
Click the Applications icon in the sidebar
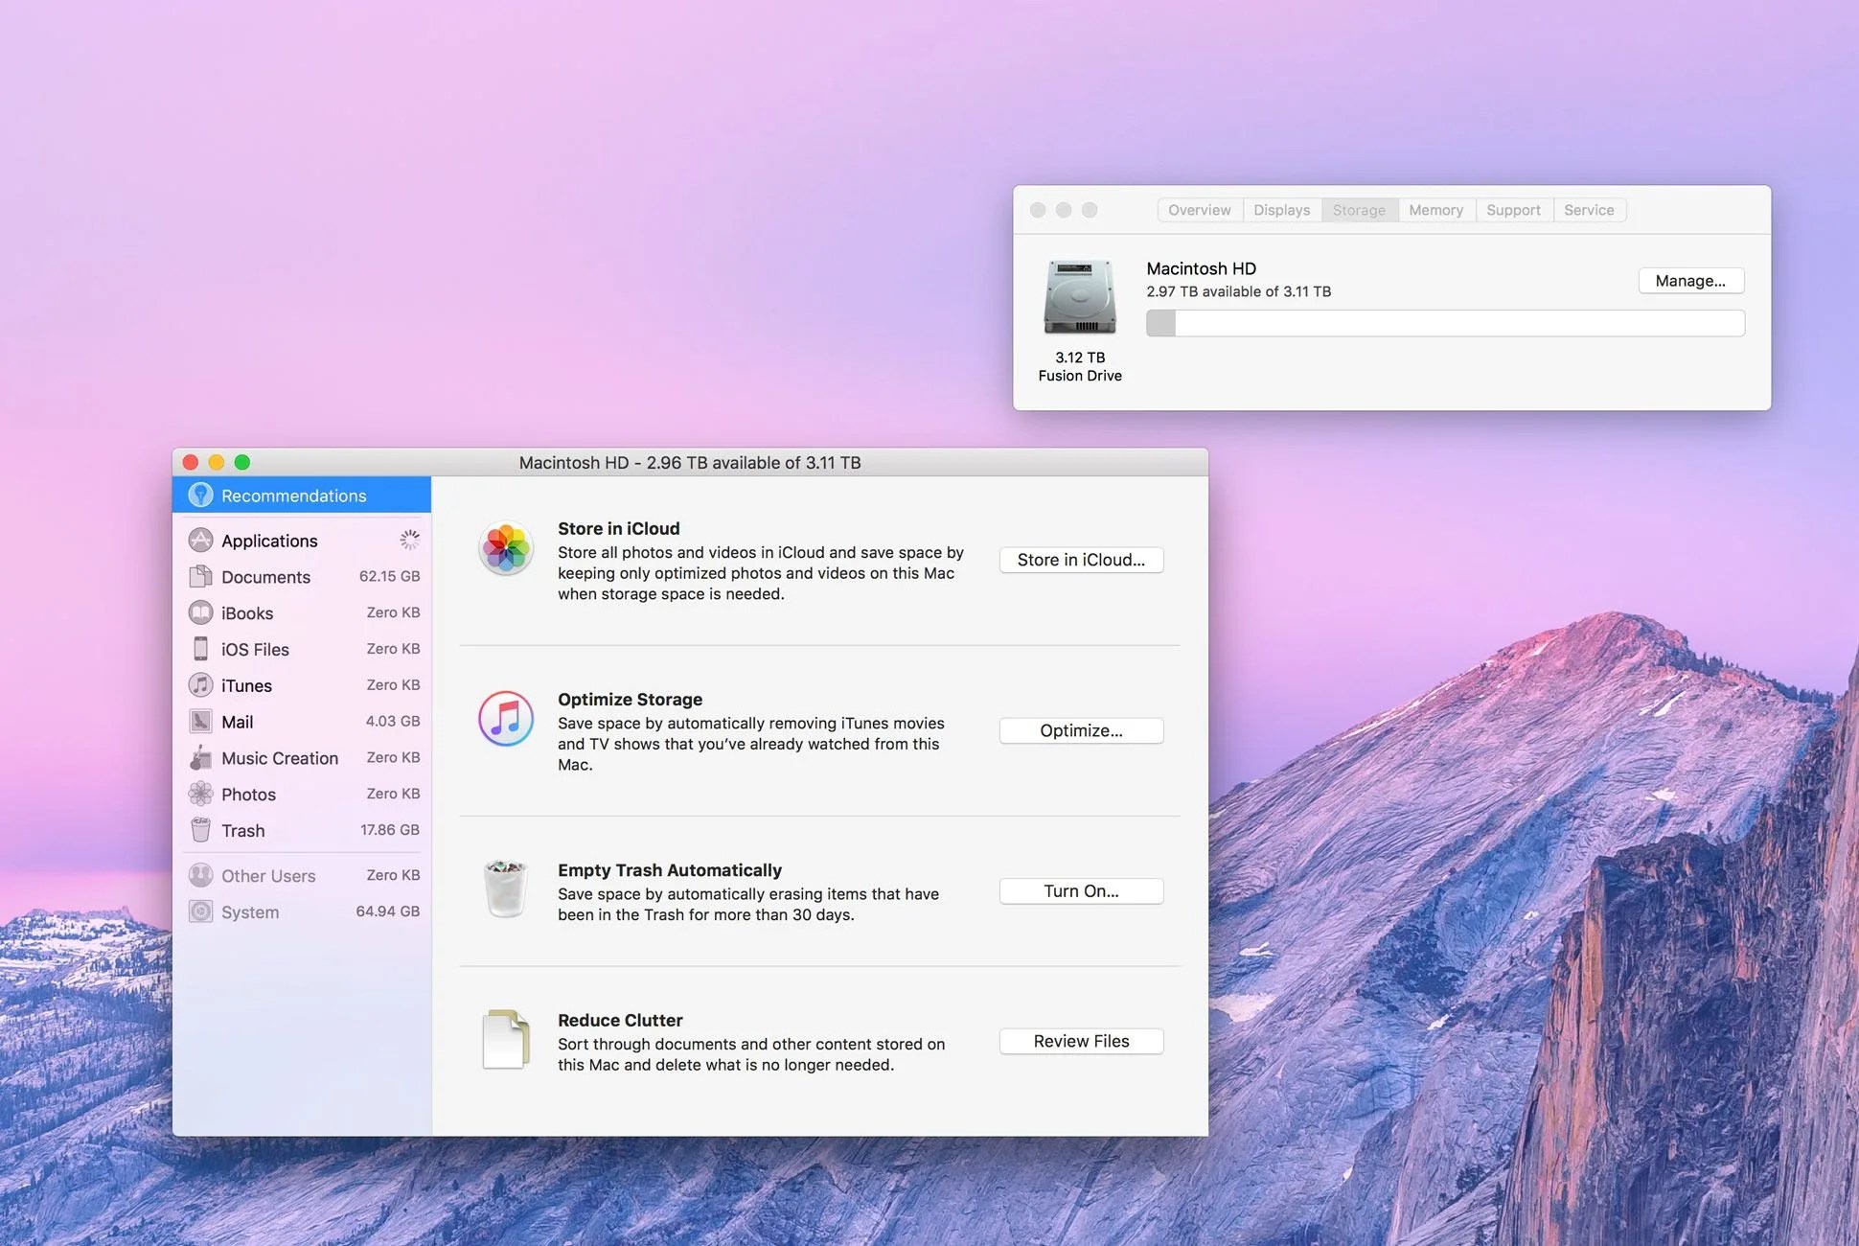pyautogui.click(x=200, y=541)
